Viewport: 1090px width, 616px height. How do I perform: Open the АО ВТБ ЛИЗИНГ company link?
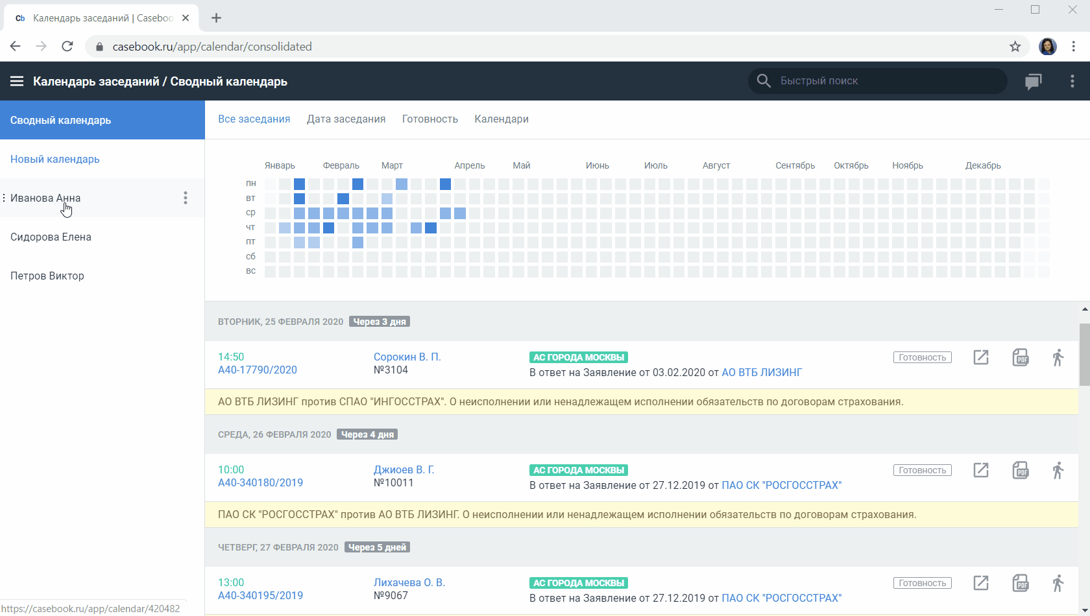coord(762,373)
